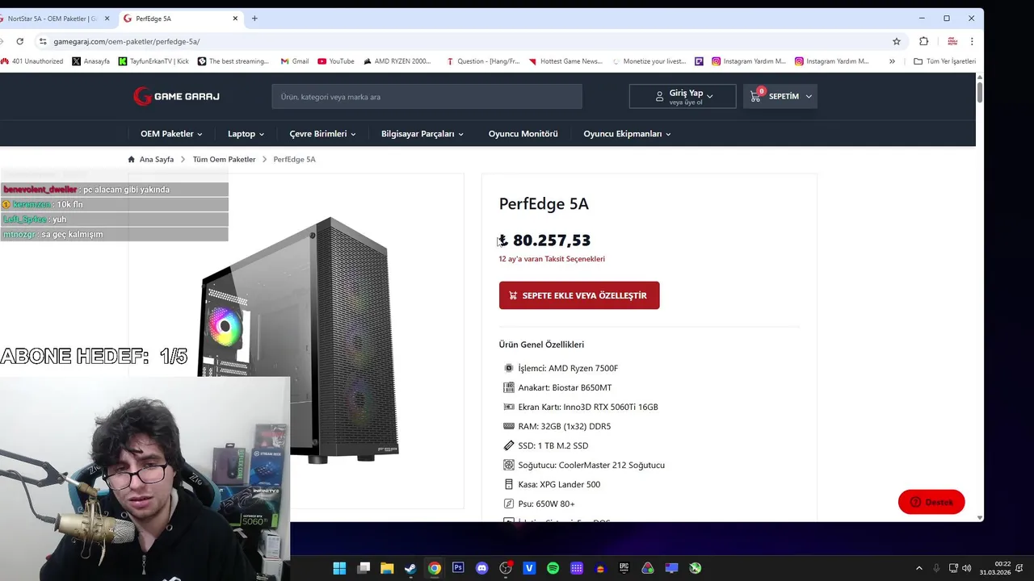Image resolution: width=1034 pixels, height=581 pixels.
Task: Open the Game Garaj logo home link
Action: click(x=176, y=96)
